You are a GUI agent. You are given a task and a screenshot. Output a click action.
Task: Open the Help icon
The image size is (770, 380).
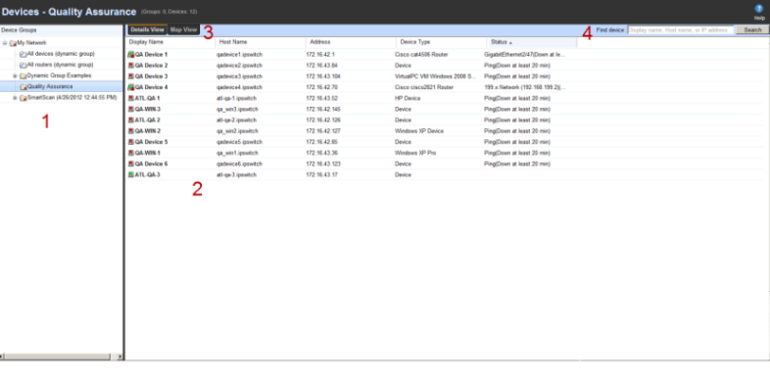point(759,9)
